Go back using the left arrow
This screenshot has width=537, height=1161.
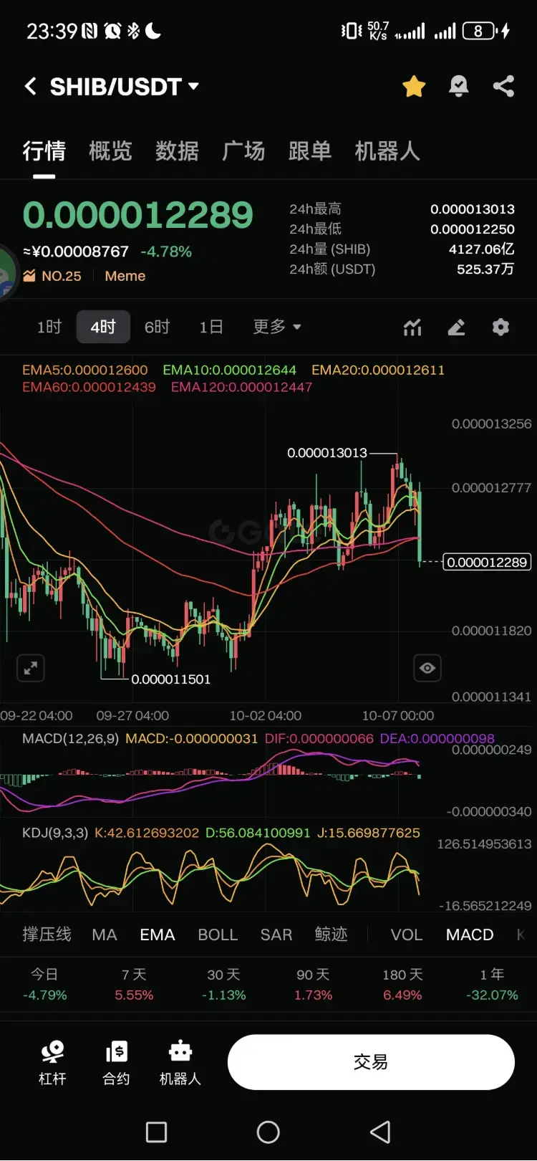click(30, 87)
